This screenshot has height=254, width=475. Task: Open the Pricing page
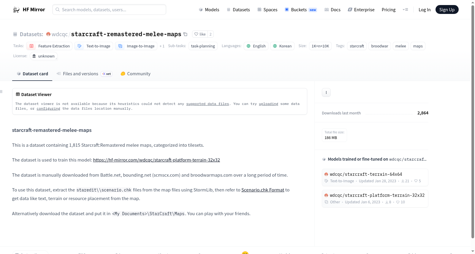coord(389,10)
